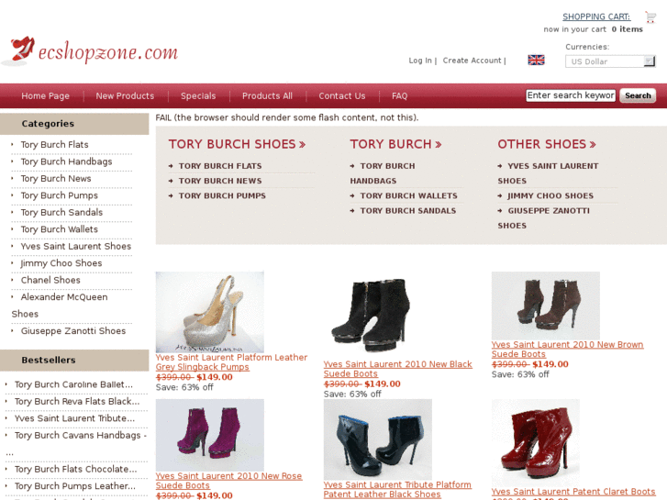Open bestseller Tory Burch Pumps Leather...

[75, 486]
